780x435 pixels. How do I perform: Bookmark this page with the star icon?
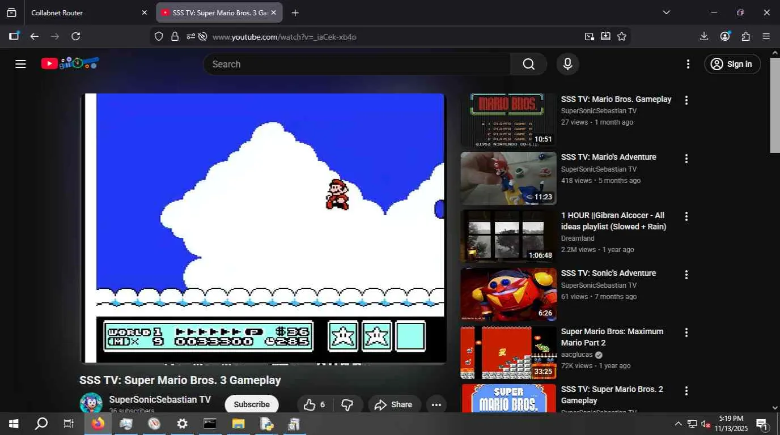[x=622, y=37]
